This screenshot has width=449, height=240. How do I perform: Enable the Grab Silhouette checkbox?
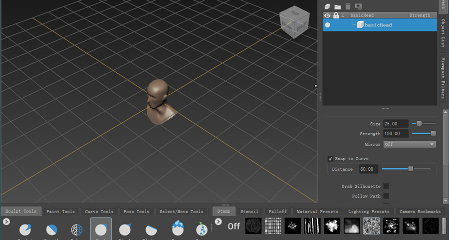pos(386,186)
